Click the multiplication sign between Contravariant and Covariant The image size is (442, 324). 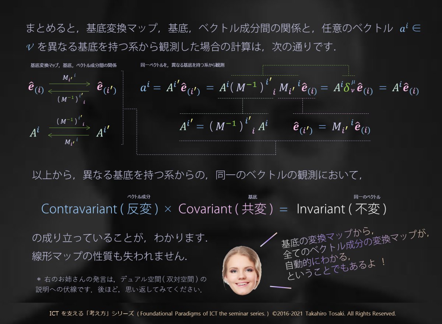[x=168, y=209]
